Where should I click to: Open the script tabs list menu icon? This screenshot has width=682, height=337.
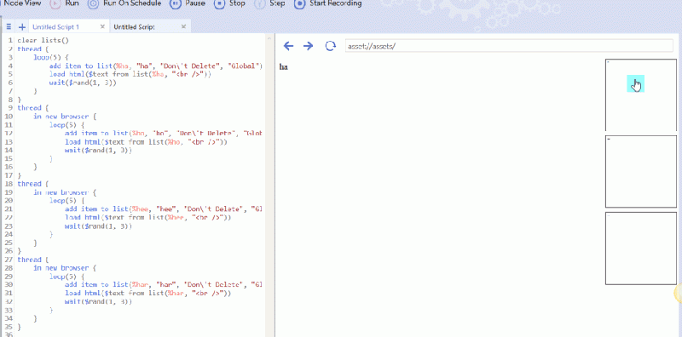click(9, 27)
